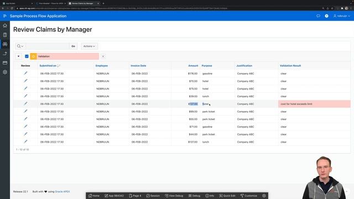Edit the $71.00 gasoline claim

[x=25, y=127]
